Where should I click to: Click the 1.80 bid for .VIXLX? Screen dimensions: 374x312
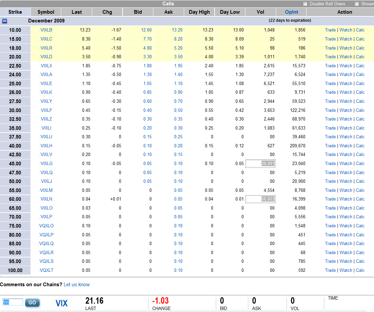147,66
